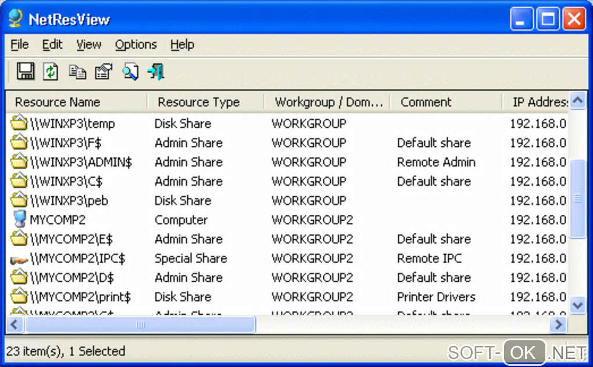
Task: Select the \\WINXP3\F$ resource name
Action: click(66, 143)
